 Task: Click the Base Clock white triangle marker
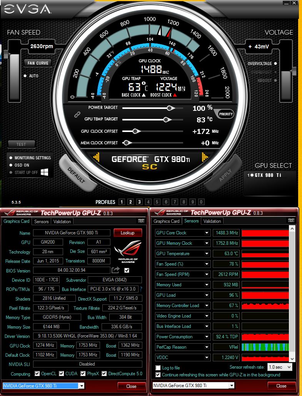pos(143,95)
